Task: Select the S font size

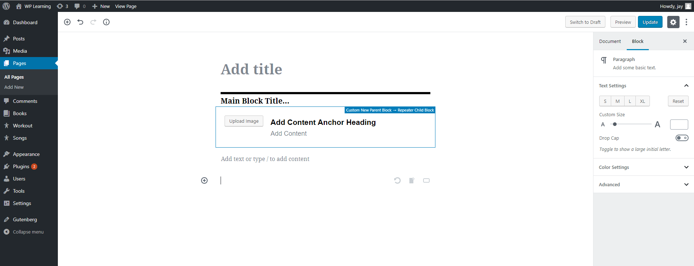Action: point(605,101)
